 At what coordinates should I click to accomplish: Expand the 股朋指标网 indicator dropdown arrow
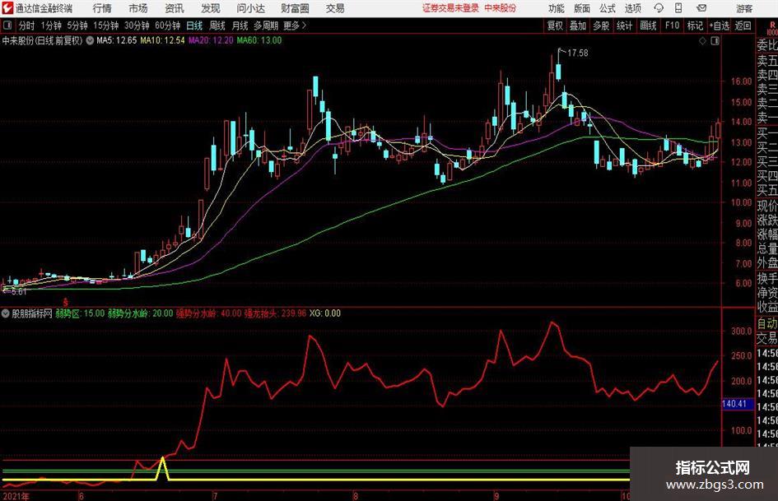[6, 313]
